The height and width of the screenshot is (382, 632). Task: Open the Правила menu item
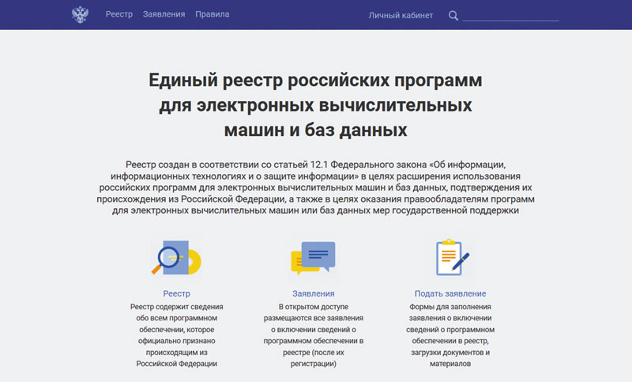(x=213, y=14)
